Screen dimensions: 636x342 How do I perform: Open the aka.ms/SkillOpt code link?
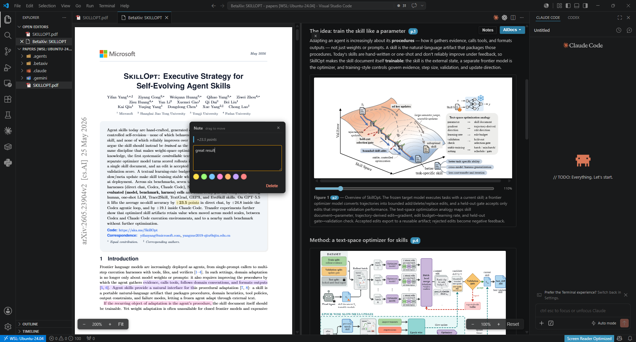pyautogui.click(x=138, y=230)
